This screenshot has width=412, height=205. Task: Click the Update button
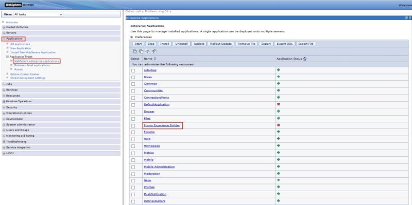coord(199,44)
